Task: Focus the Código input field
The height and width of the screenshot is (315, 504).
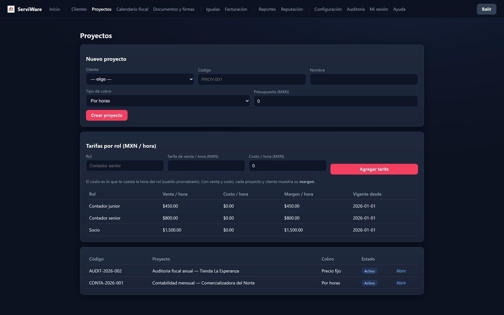Action: (252, 79)
